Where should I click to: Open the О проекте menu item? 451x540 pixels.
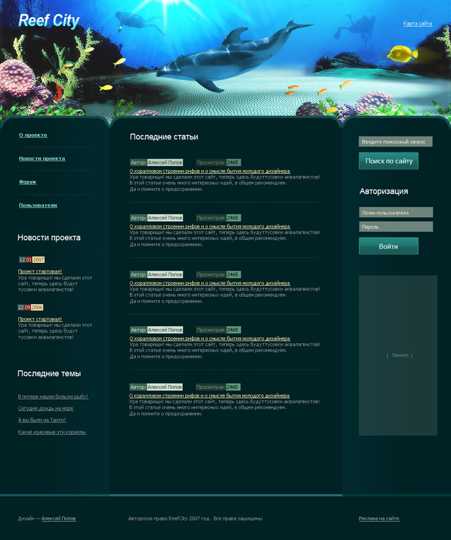(33, 135)
